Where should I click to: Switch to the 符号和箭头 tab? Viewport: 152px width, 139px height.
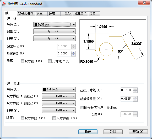26,14
